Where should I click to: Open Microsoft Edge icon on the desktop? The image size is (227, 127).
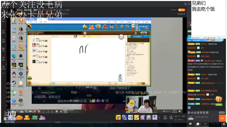(14, 56)
